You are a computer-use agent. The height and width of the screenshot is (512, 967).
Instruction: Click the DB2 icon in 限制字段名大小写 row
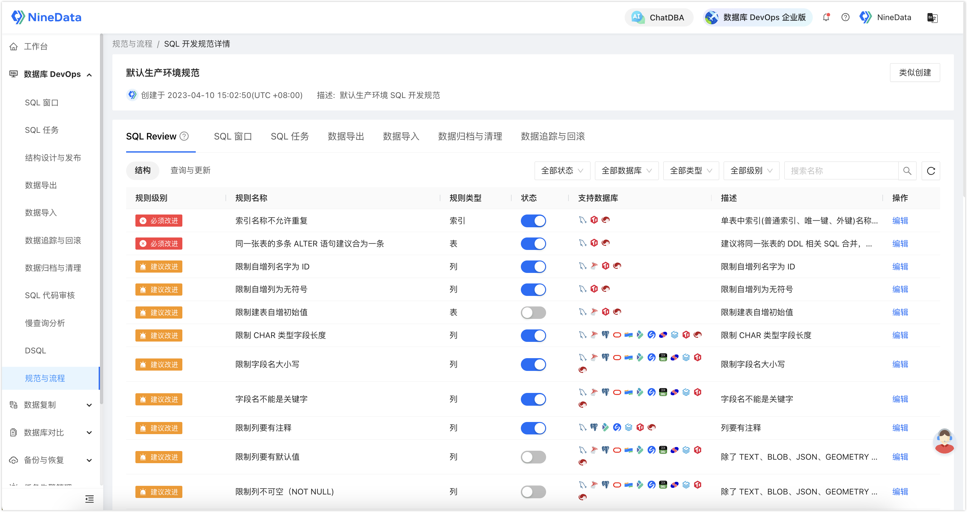coord(663,358)
